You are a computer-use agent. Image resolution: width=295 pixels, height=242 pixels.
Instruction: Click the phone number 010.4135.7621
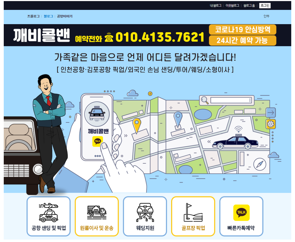point(160,37)
